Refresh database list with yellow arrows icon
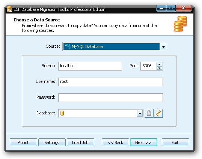 158,113
